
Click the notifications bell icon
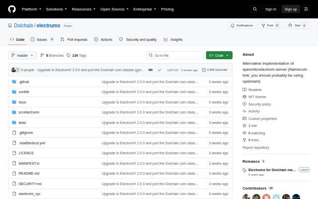pyautogui.click(x=233, y=25)
